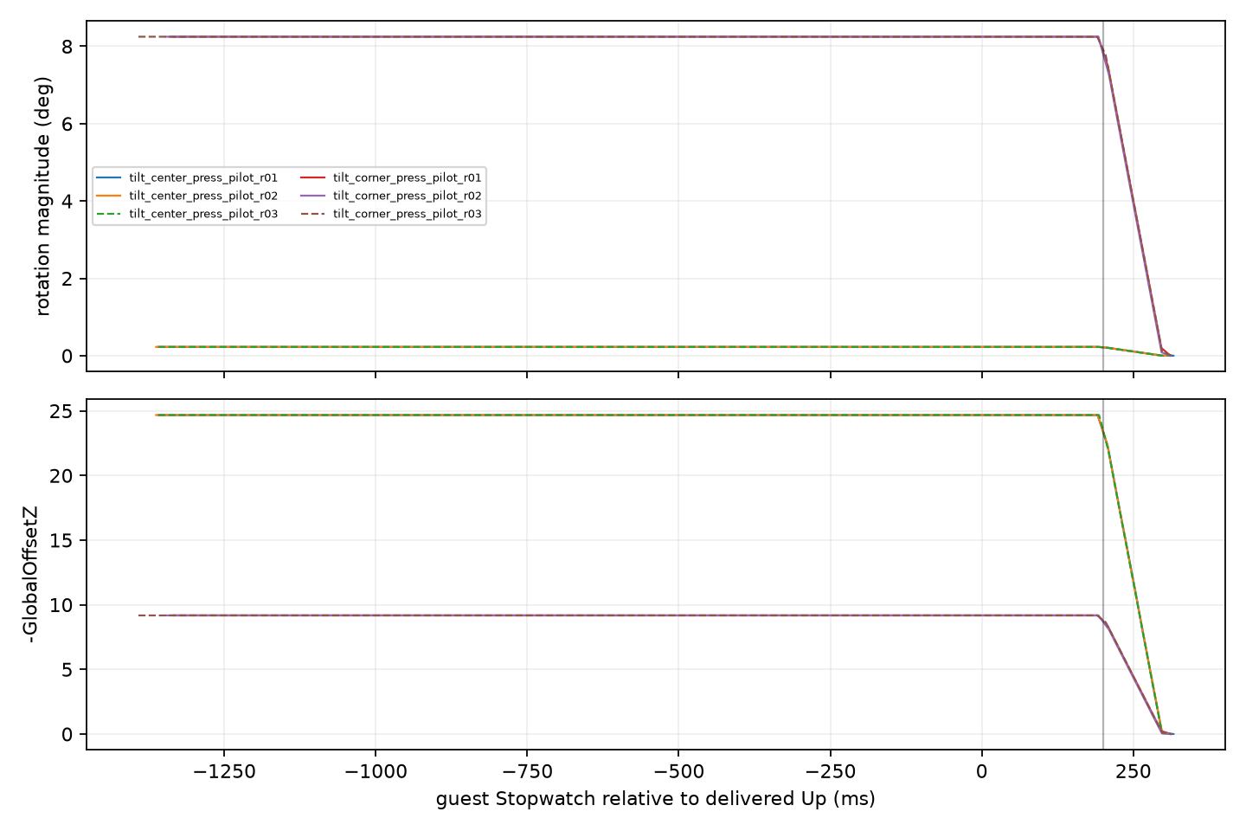Click orange line swatch for center_press r02
Viewport: 1246px width, 831px height.
[x=110, y=196]
